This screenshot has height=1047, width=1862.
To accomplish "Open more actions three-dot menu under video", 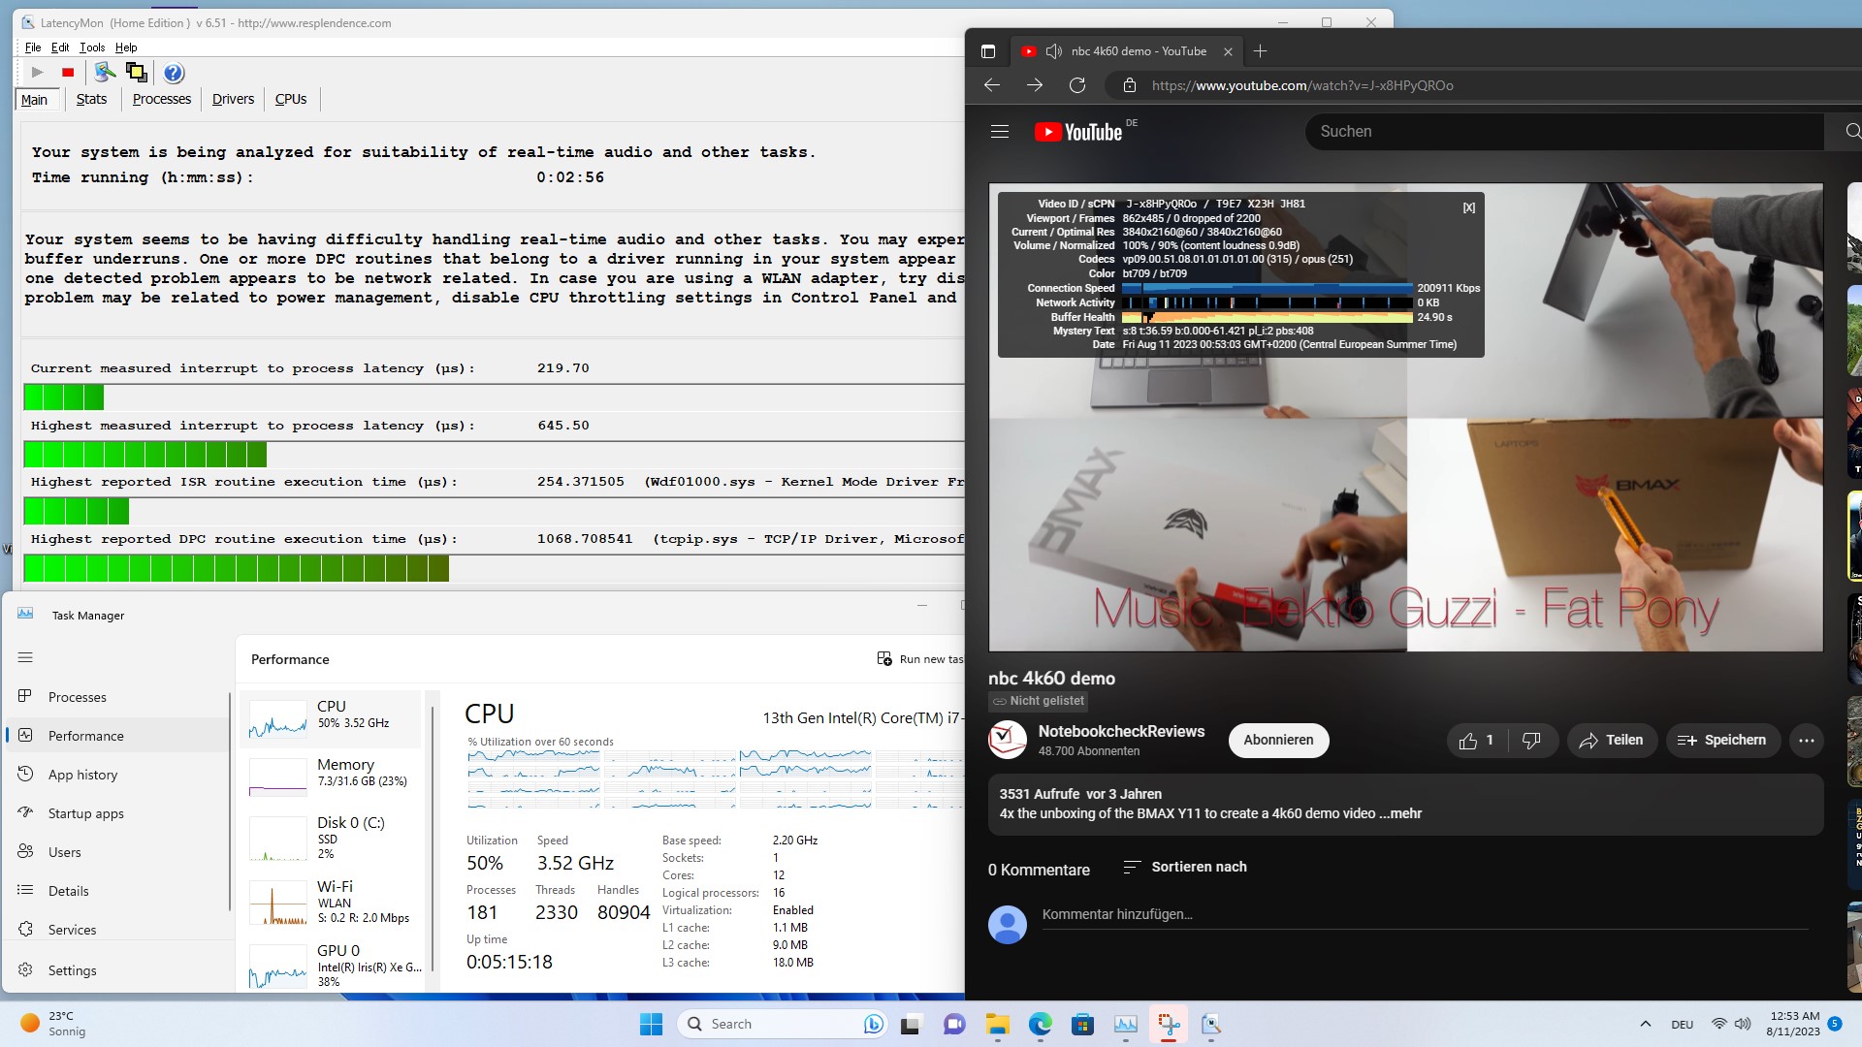I will [1806, 741].
